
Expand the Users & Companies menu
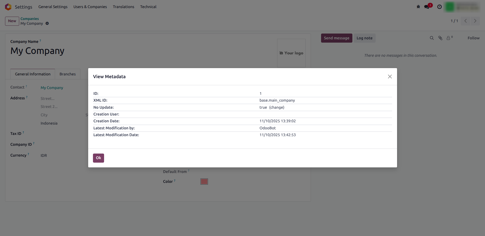90,7
